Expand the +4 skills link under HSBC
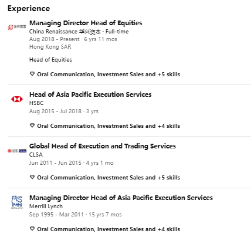251x244 pixels. pyautogui.click(x=108, y=126)
